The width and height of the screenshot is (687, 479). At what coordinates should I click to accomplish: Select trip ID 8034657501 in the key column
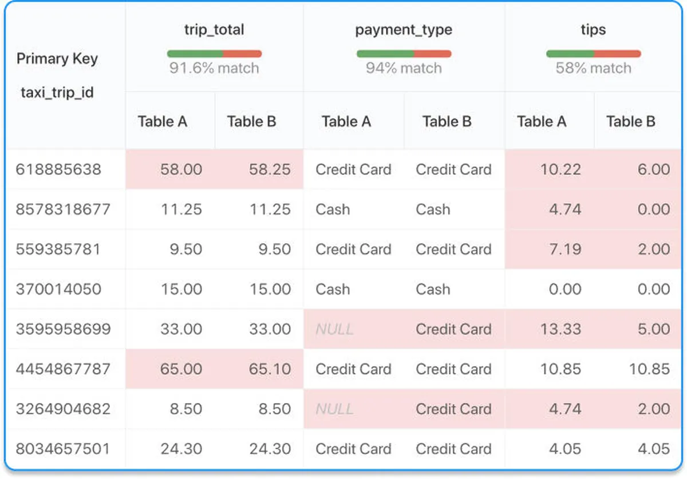(x=63, y=449)
